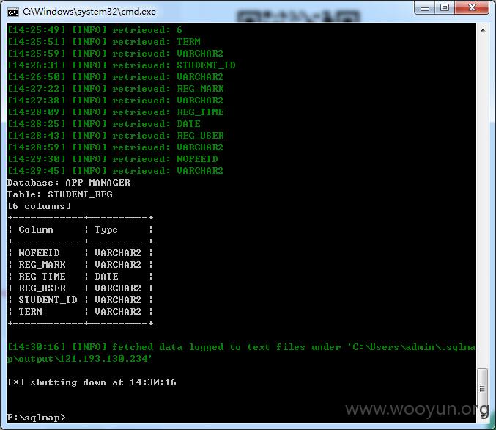Click the retrieved value DATE in log
The height and width of the screenshot is (430, 496).
tap(188, 123)
